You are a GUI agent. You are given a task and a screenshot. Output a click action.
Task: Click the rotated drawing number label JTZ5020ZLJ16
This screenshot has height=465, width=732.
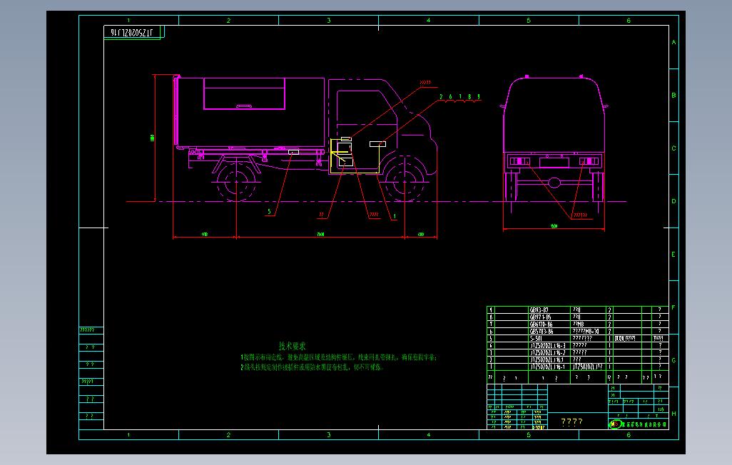[132, 32]
